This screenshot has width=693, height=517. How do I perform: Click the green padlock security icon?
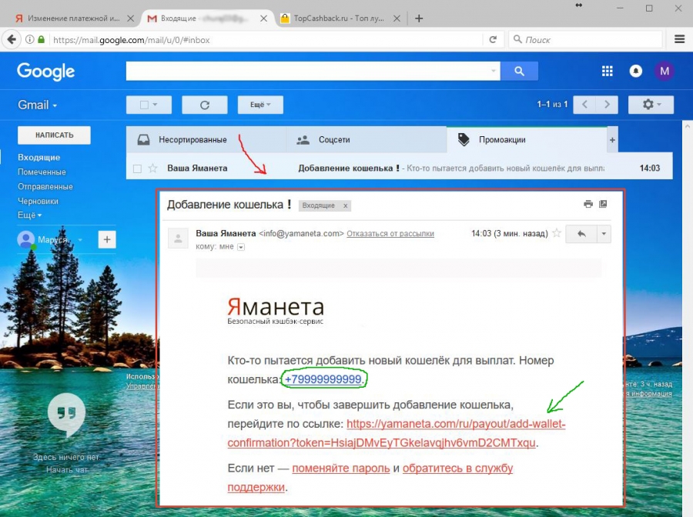click(41, 39)
